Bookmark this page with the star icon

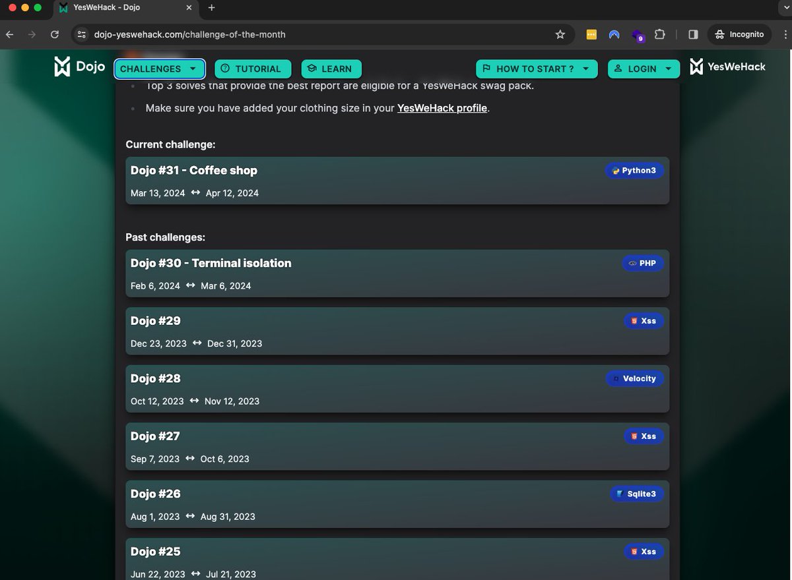560,34
